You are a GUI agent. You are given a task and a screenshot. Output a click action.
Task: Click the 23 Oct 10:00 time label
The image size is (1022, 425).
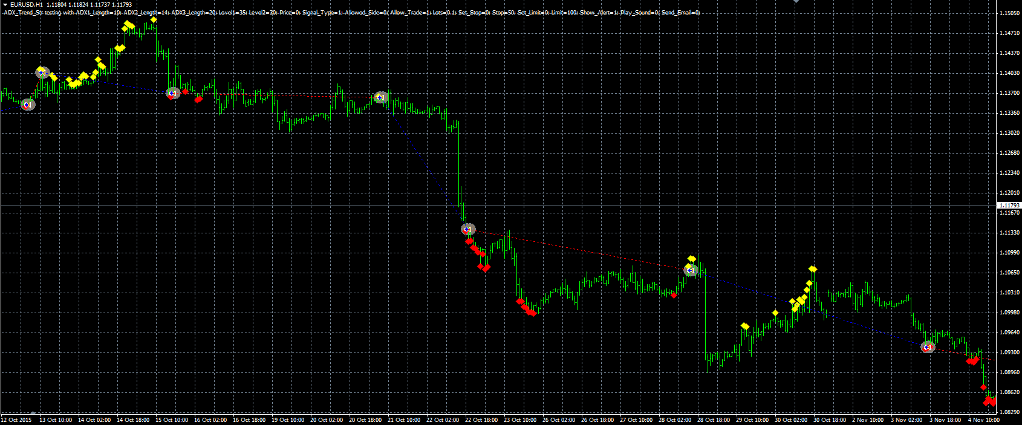pos(520,420)
